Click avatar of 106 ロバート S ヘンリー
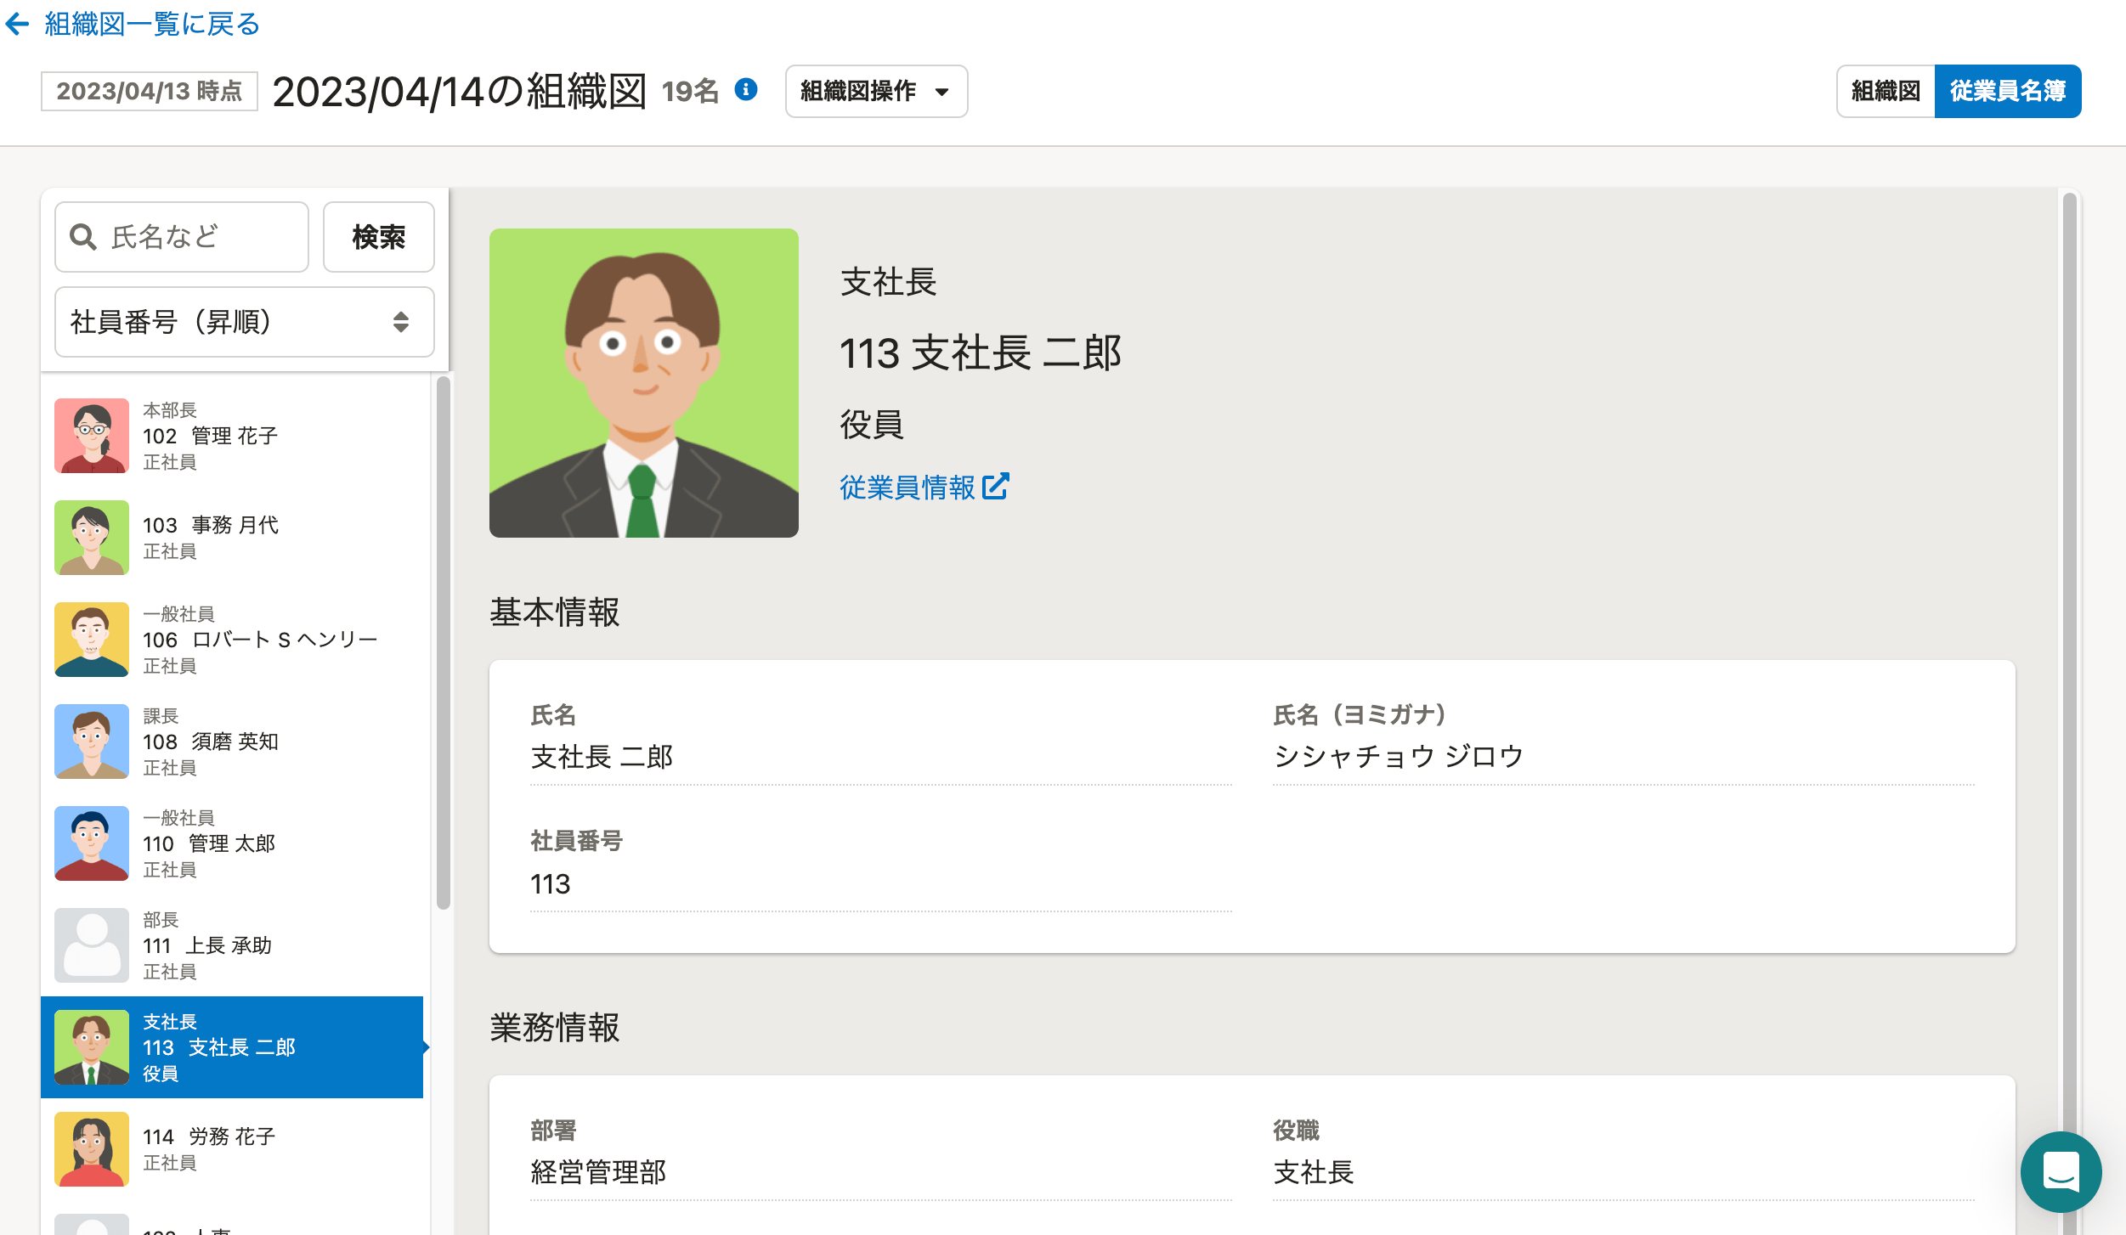Image resolution: width=2126 pixels, height=1235 pixels. tap(92, 640)
